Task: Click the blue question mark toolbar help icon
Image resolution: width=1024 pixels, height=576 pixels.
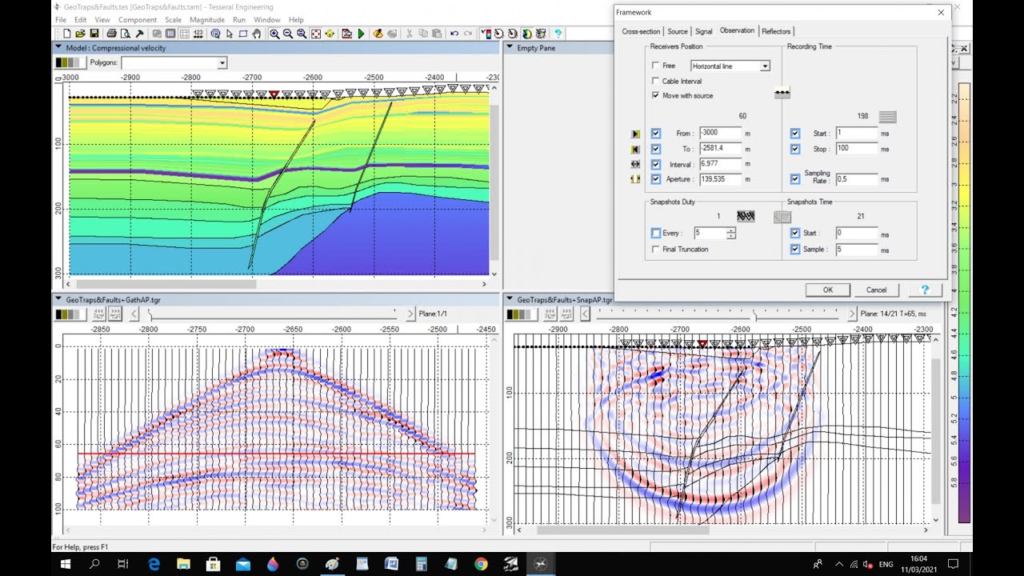Action: coord(558,34)
